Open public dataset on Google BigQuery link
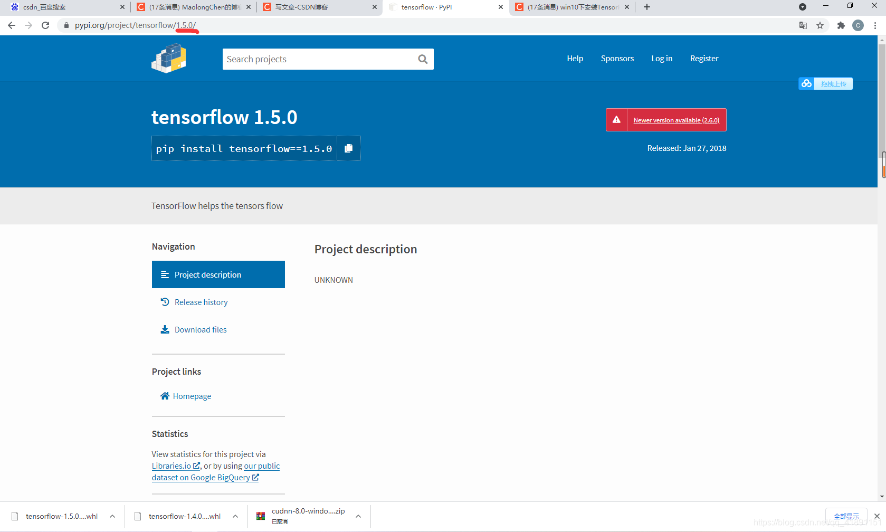The height and width of the screenshot is (532, 886). point(216,472)
